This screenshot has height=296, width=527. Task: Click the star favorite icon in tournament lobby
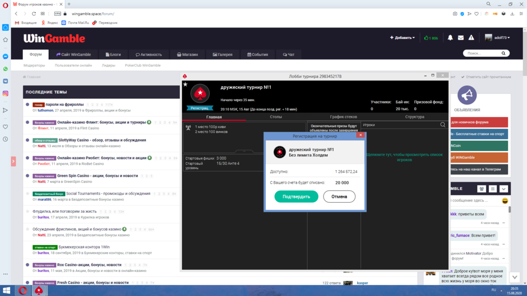pyautogui.click(x=185, y=84)
